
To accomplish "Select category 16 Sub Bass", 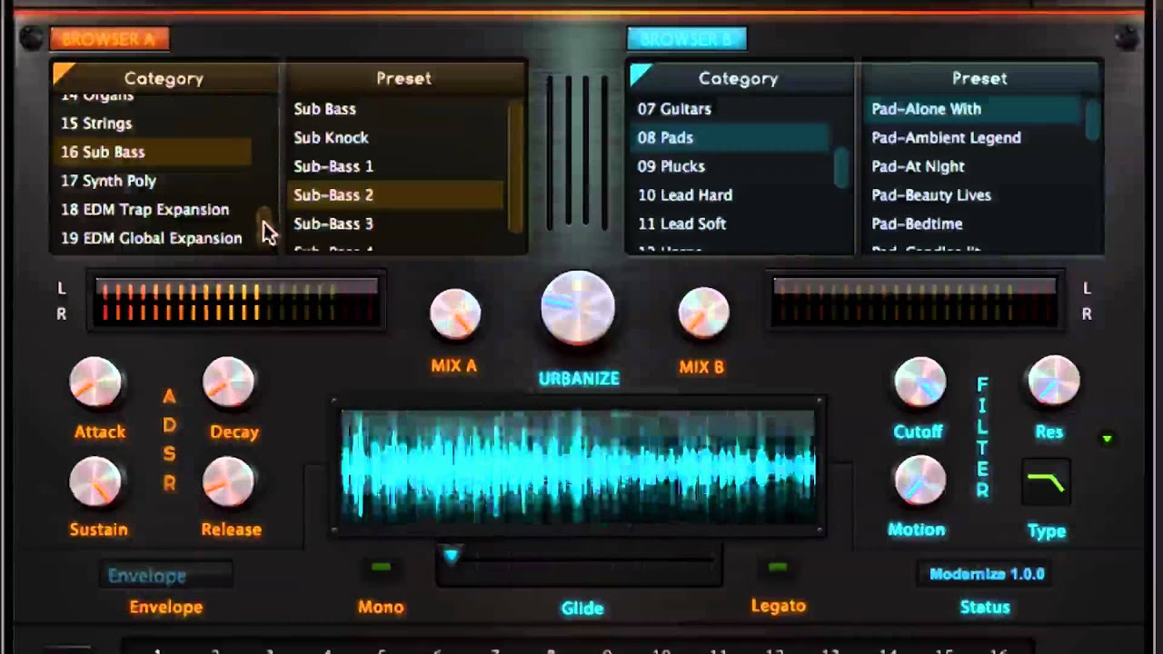I will (x=152, y=152).
